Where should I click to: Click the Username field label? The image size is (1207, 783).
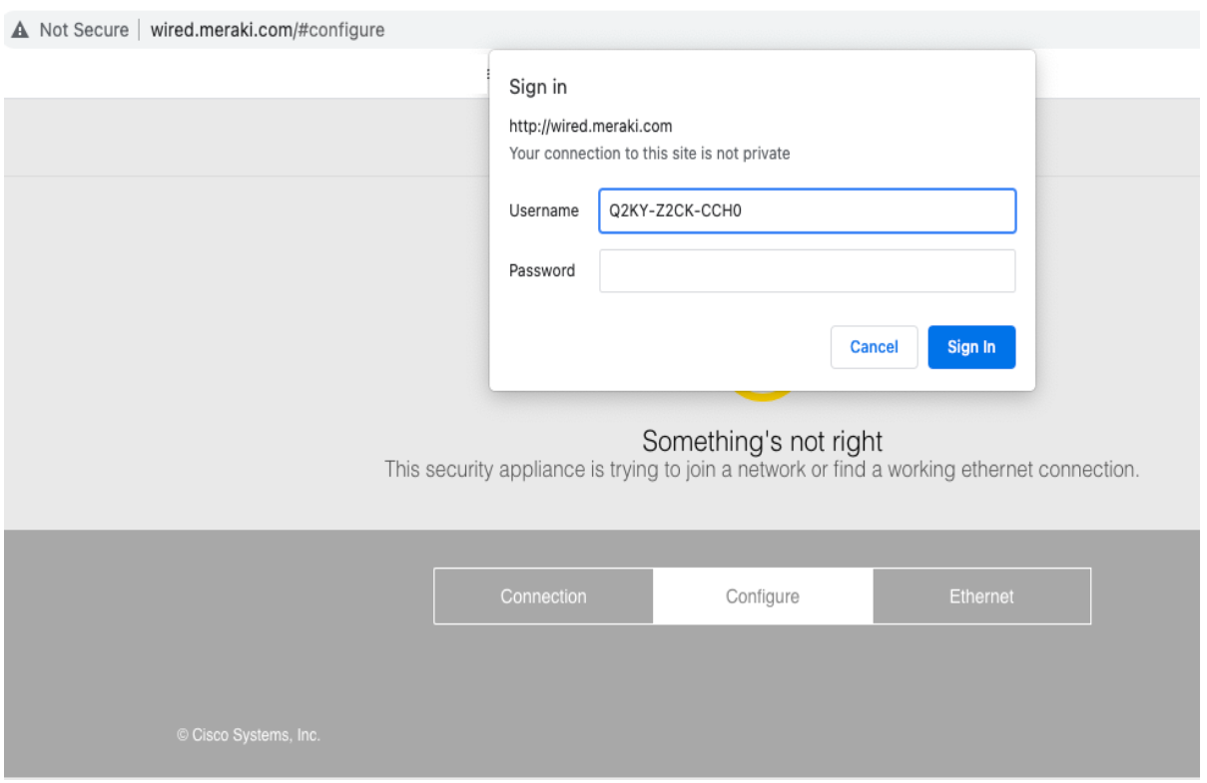pyautogui.click(x=544, y=210)
